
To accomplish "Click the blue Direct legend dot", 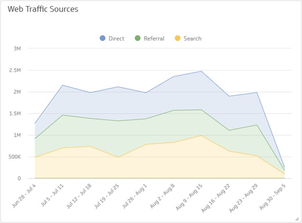I will 102,38.
